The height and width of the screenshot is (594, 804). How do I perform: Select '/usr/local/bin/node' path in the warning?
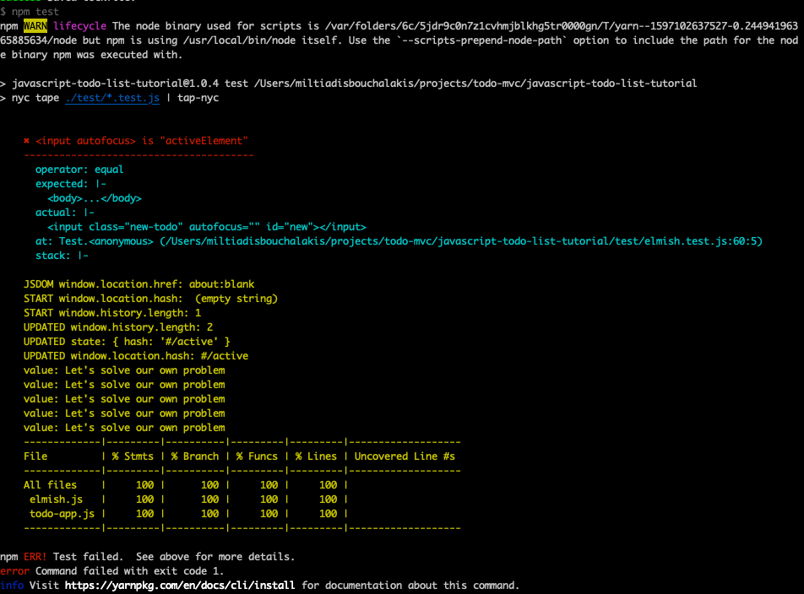239,40
